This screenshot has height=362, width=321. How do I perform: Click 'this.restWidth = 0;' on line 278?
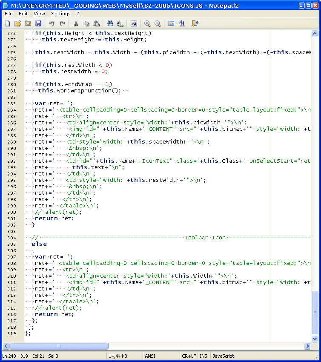click(x=75, y=72)
